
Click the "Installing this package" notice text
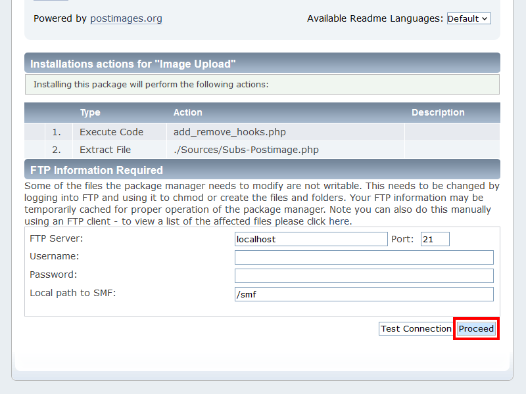[x=151, y=85]
